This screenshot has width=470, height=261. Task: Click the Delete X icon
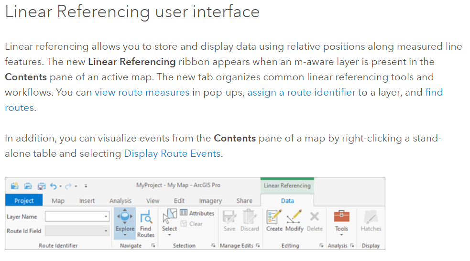[315, 217]
